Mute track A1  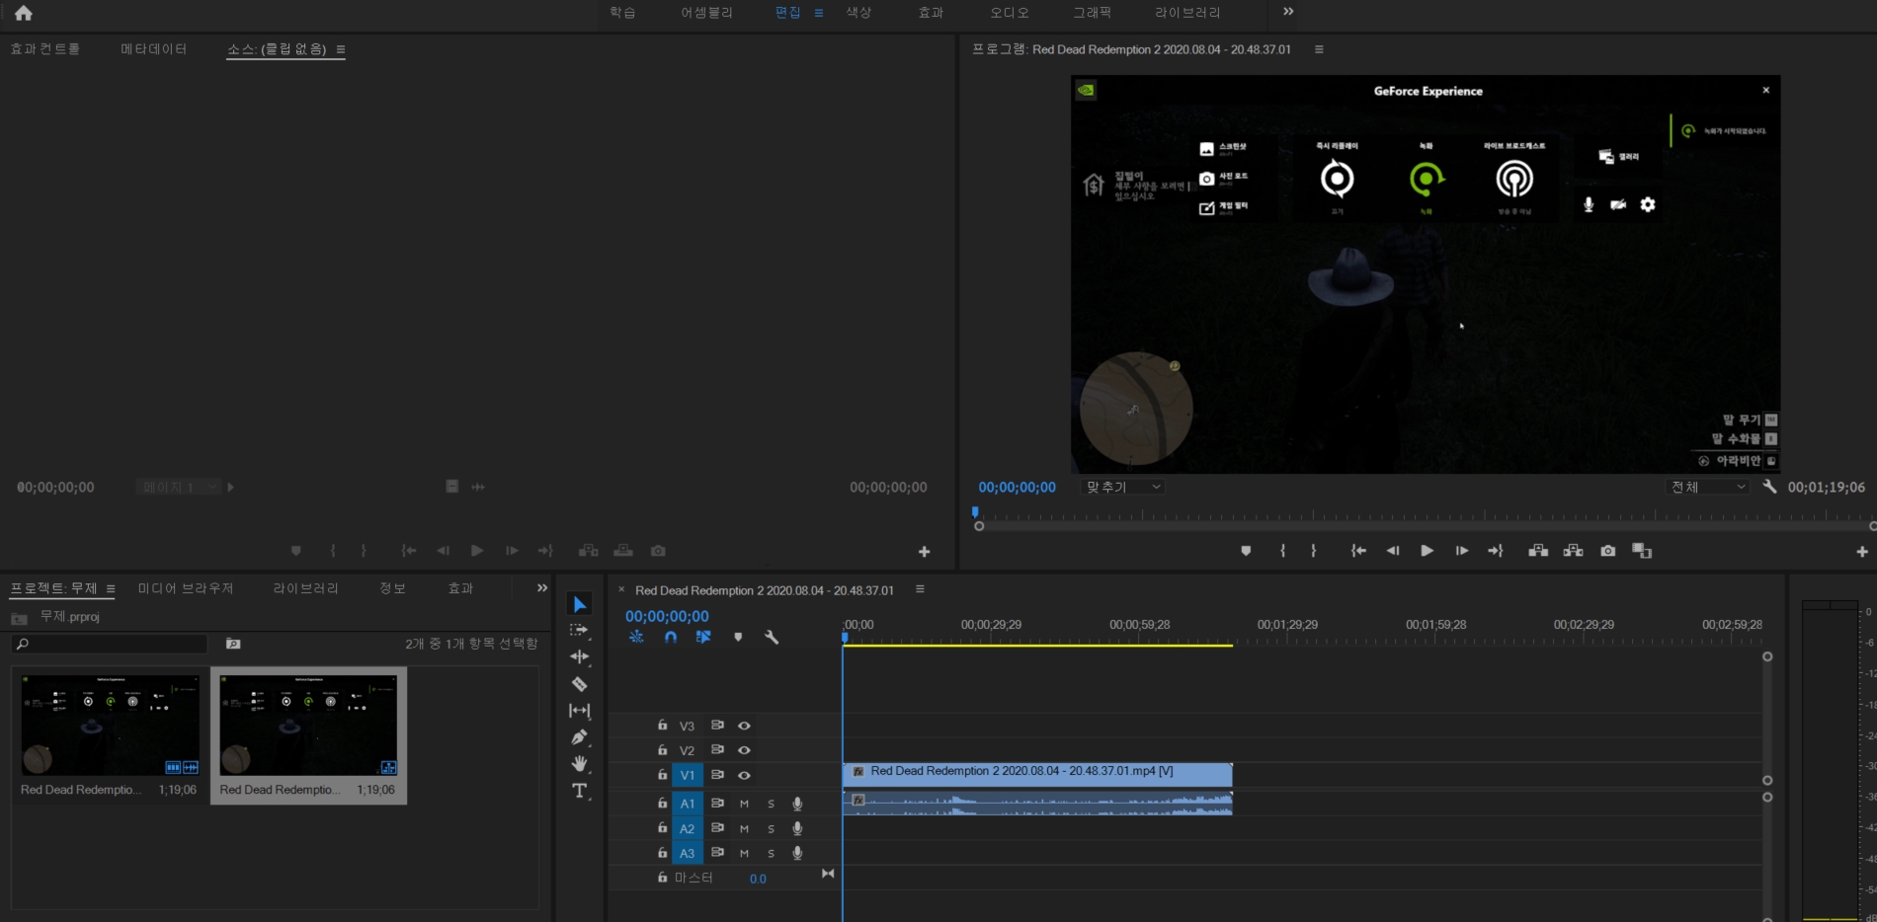coord(744,804)
